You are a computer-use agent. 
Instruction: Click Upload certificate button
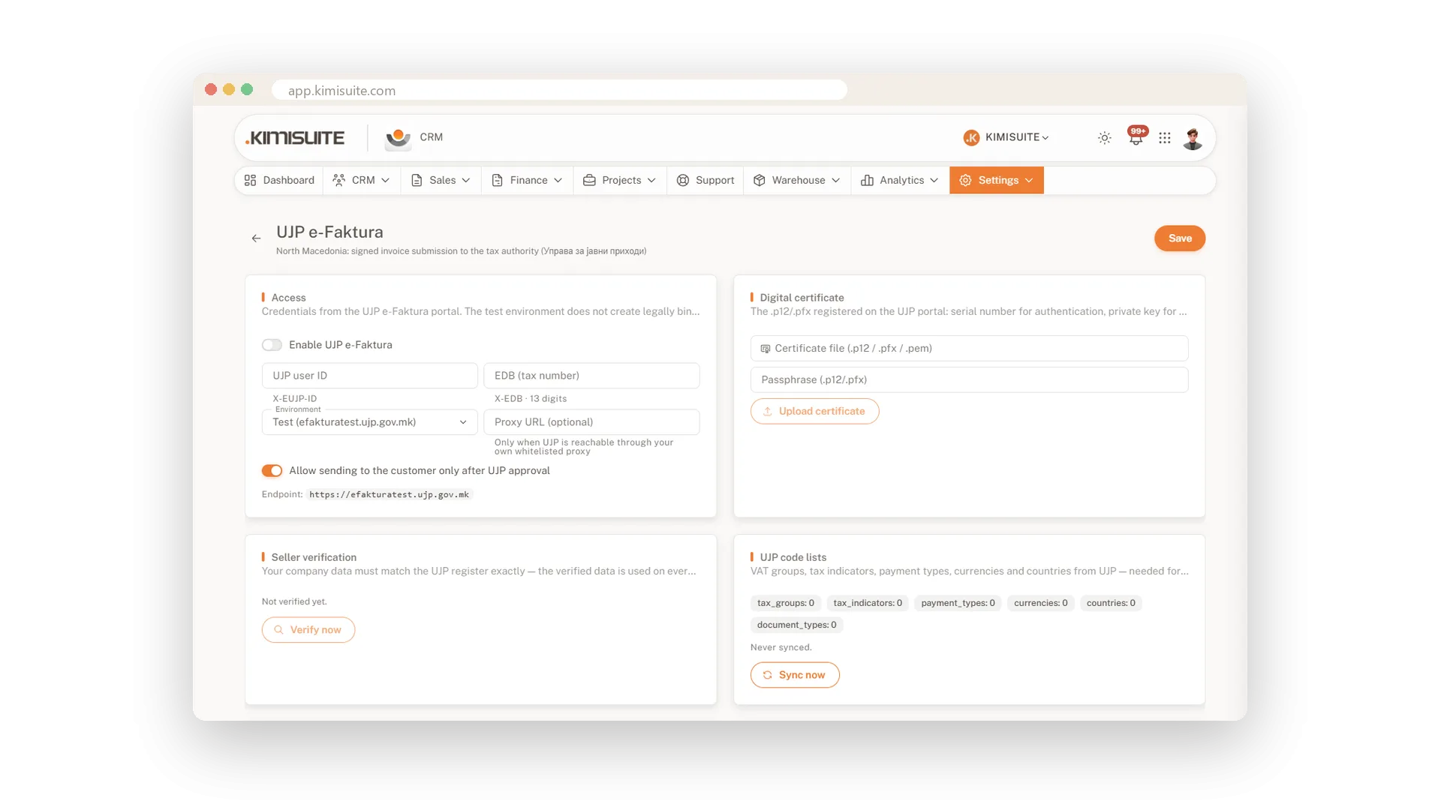pos(814,412)
